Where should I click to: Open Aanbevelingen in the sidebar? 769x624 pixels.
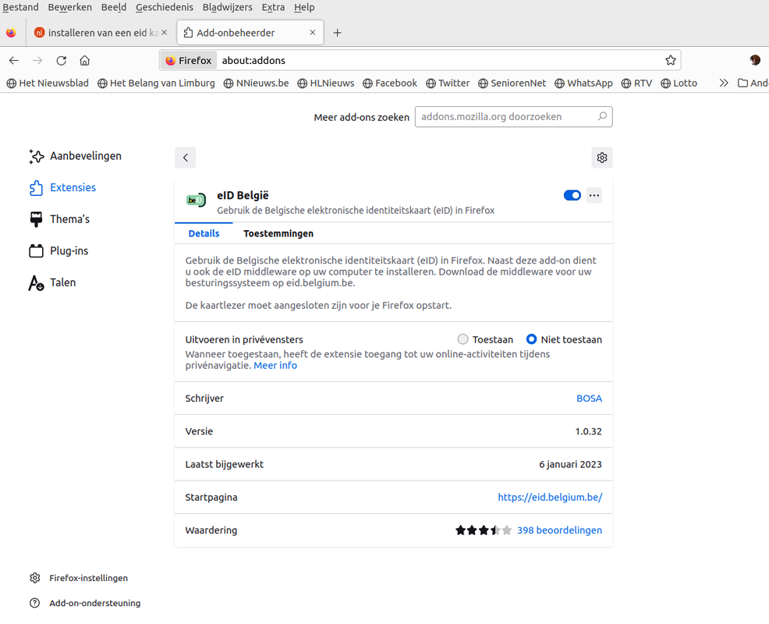[75, 156]
